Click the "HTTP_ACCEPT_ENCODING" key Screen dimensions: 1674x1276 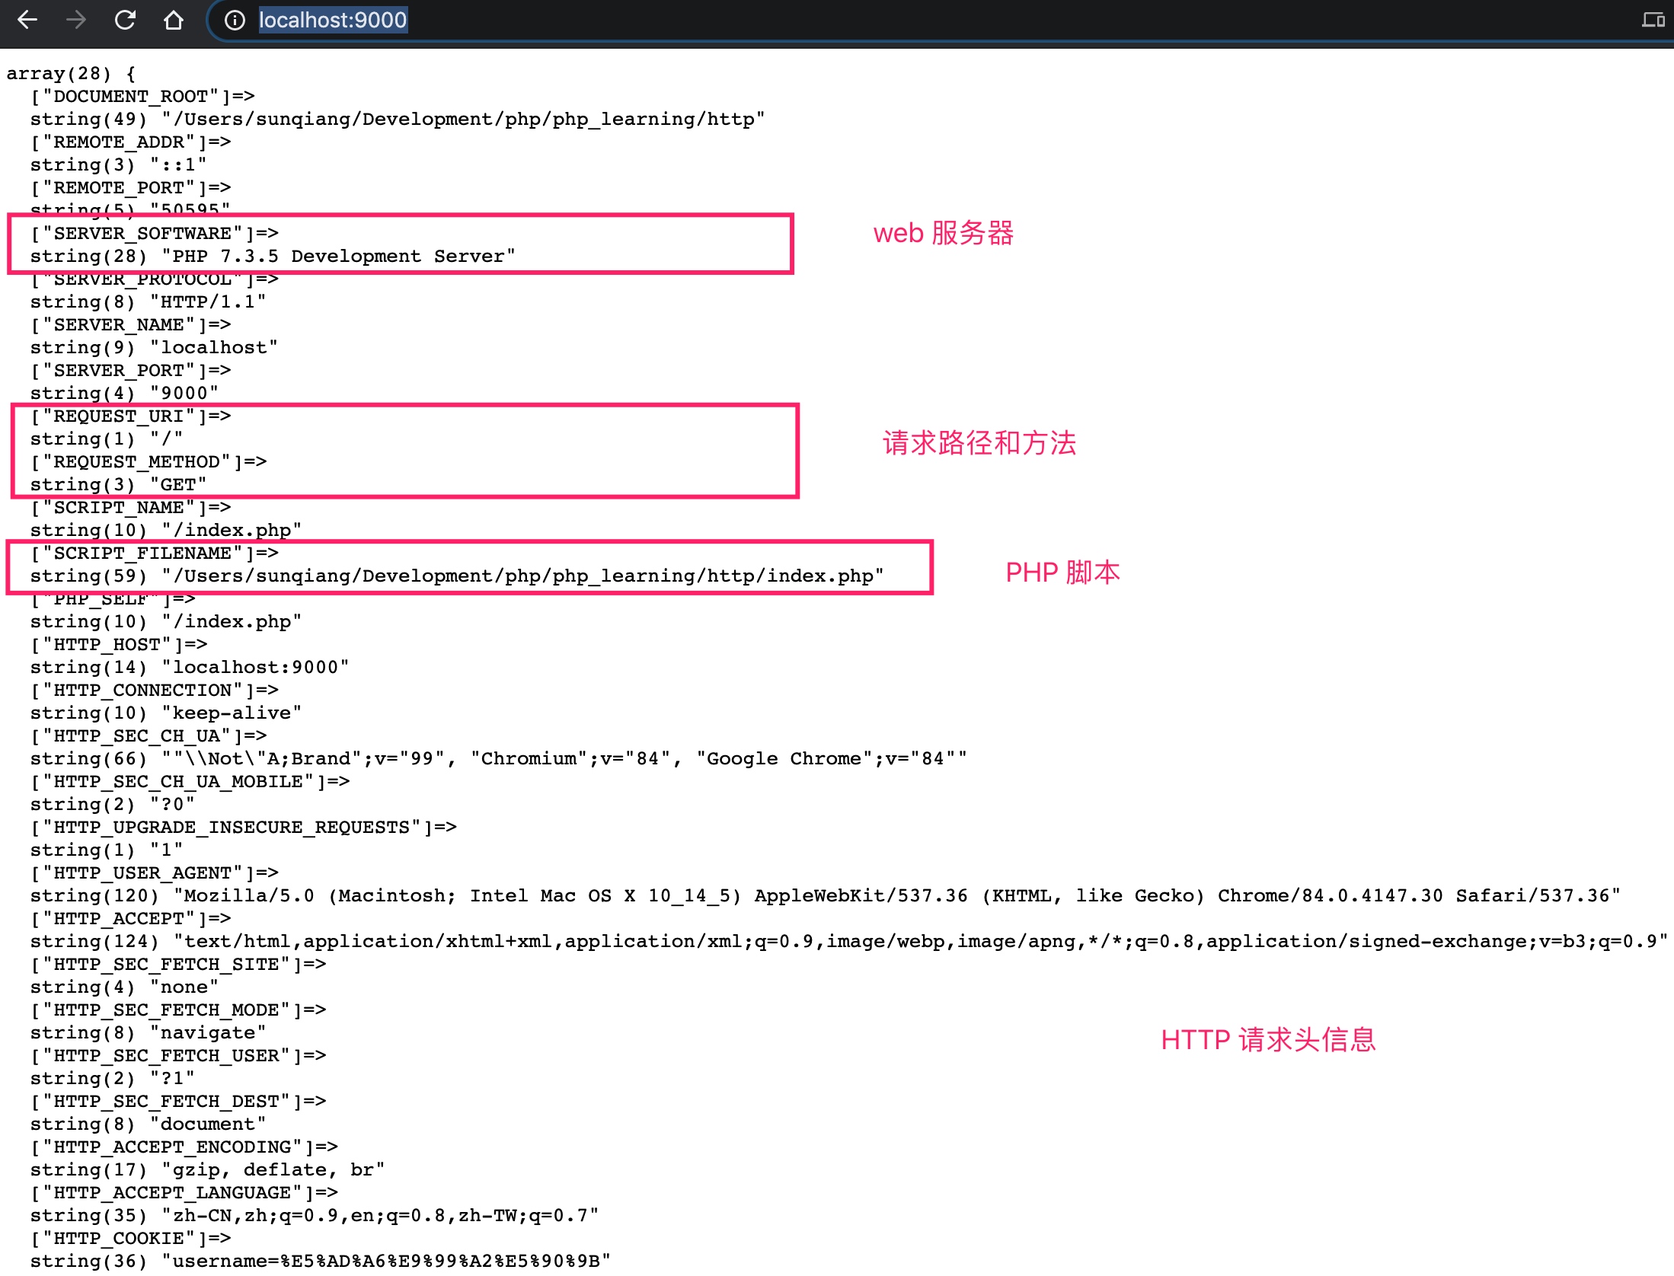[184, 1147]
